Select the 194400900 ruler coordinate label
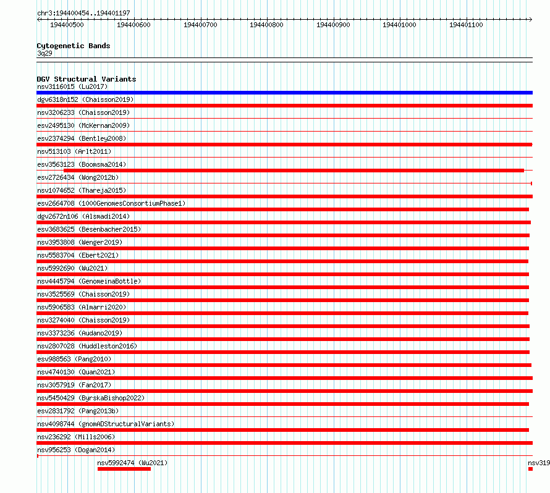The image size is (550, 493). (x=333, y=25)
